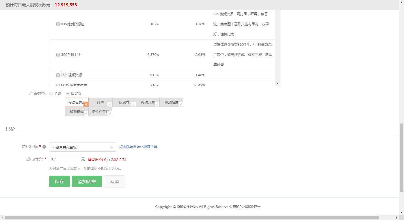
Task: Click the 点击出价 input field
Action: [x=65, y=159]
